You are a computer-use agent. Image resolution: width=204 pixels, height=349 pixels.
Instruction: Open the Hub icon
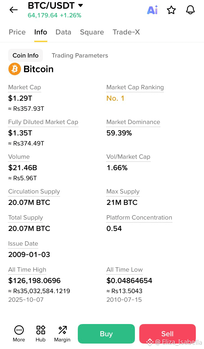(41, 334)
